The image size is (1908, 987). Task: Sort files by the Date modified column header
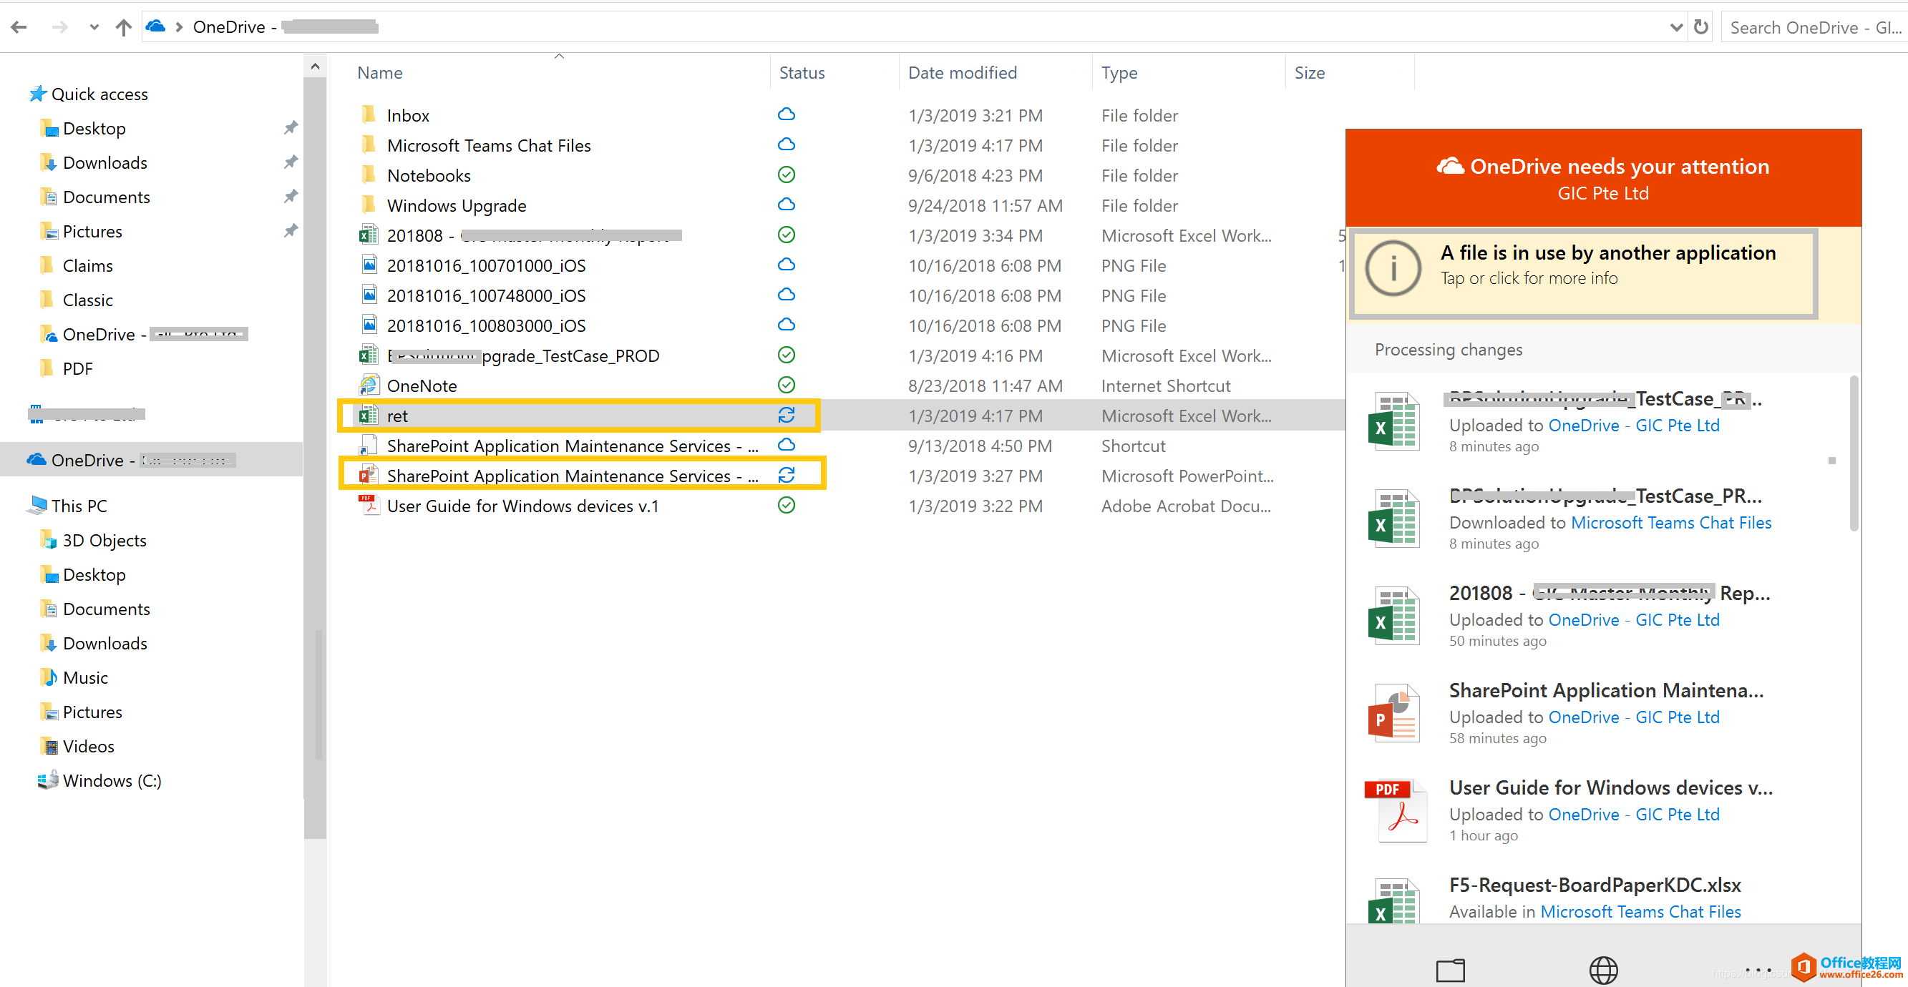962,72
